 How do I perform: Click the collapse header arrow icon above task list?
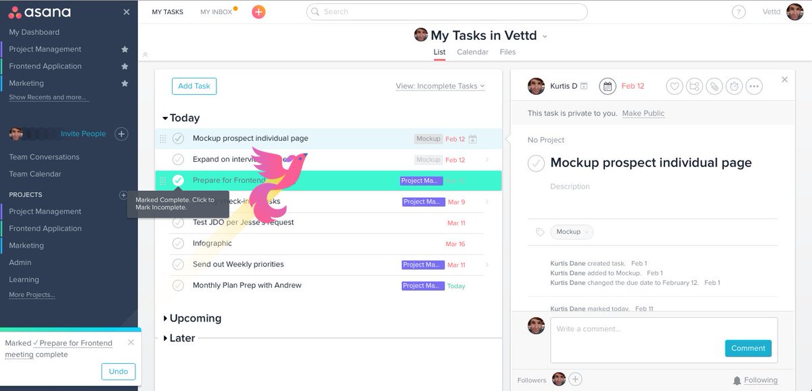[x=145, y=55]
